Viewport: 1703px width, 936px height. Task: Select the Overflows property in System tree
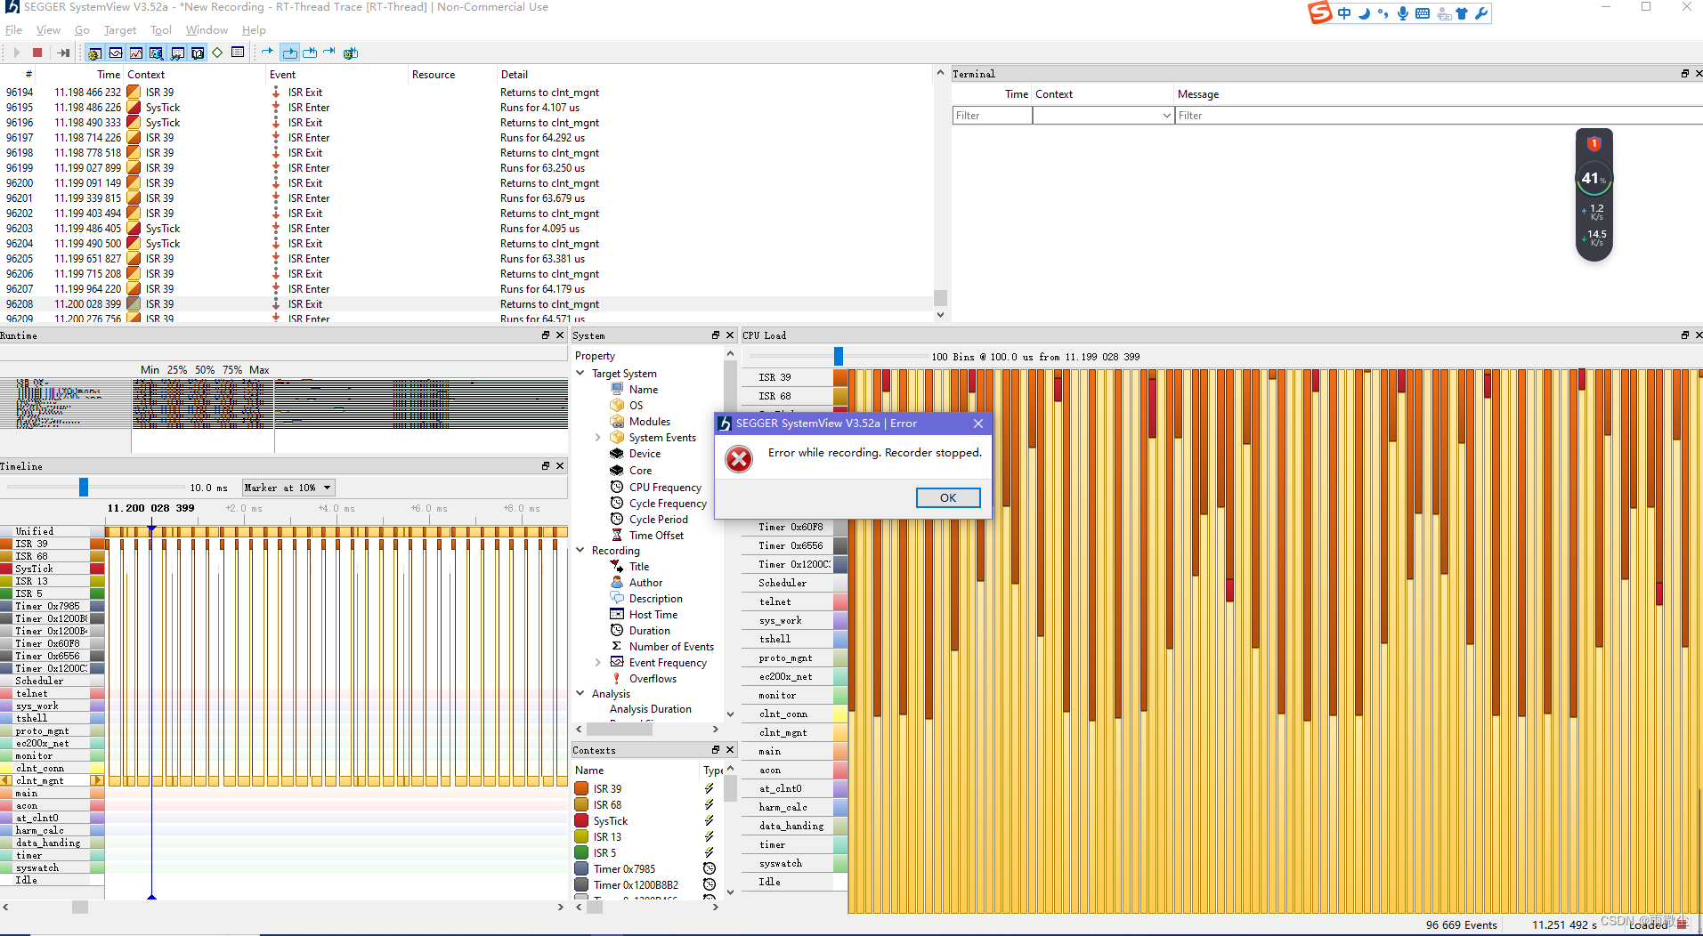coord(653,679)
